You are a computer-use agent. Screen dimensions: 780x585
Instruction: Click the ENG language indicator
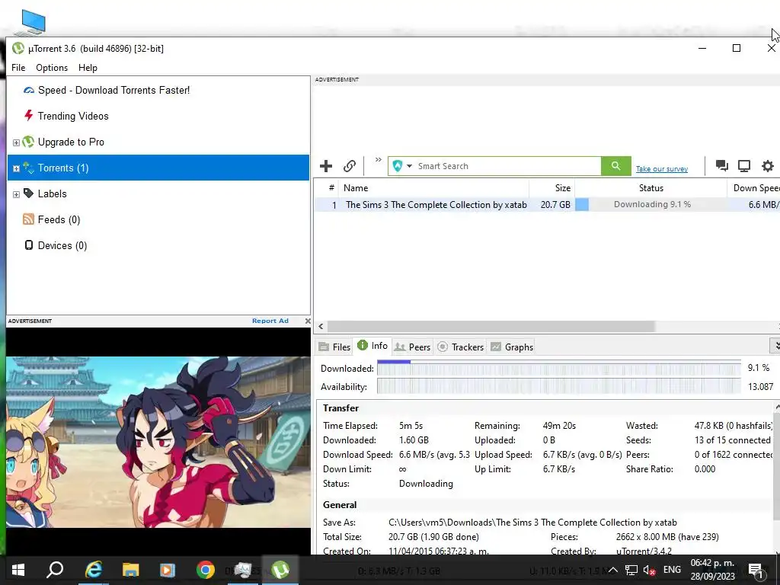(x=672, y=570)
